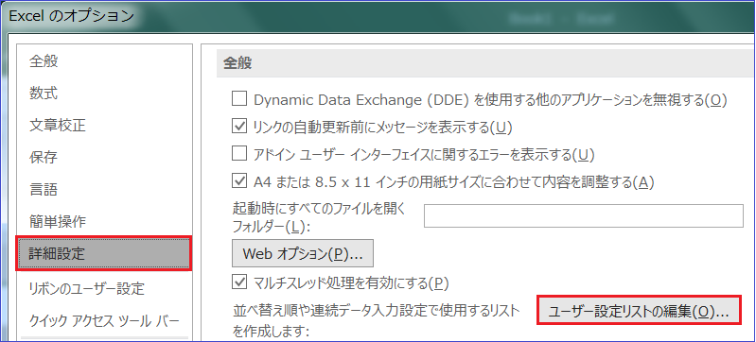Select クイック アクセス ツール バー category
The height and width of the screenshot is (342, 756).
(x=104, y=320)
